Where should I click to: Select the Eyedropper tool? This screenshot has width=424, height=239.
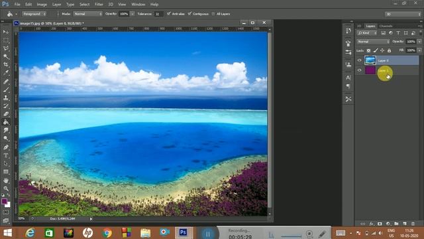pyautogui.click(x=6, y=73)
